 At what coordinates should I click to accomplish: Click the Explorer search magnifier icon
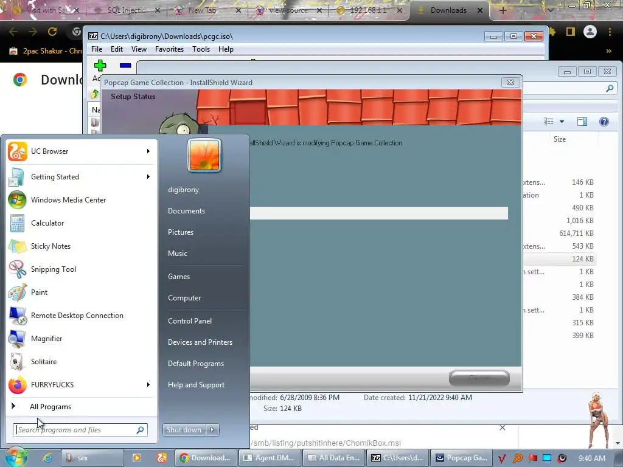(x=610, y=88)
